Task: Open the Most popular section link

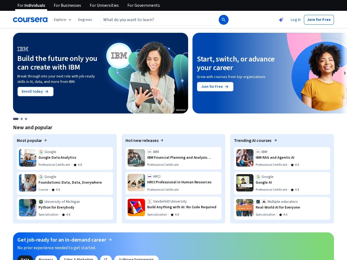Action: click(x=32, y=140)
